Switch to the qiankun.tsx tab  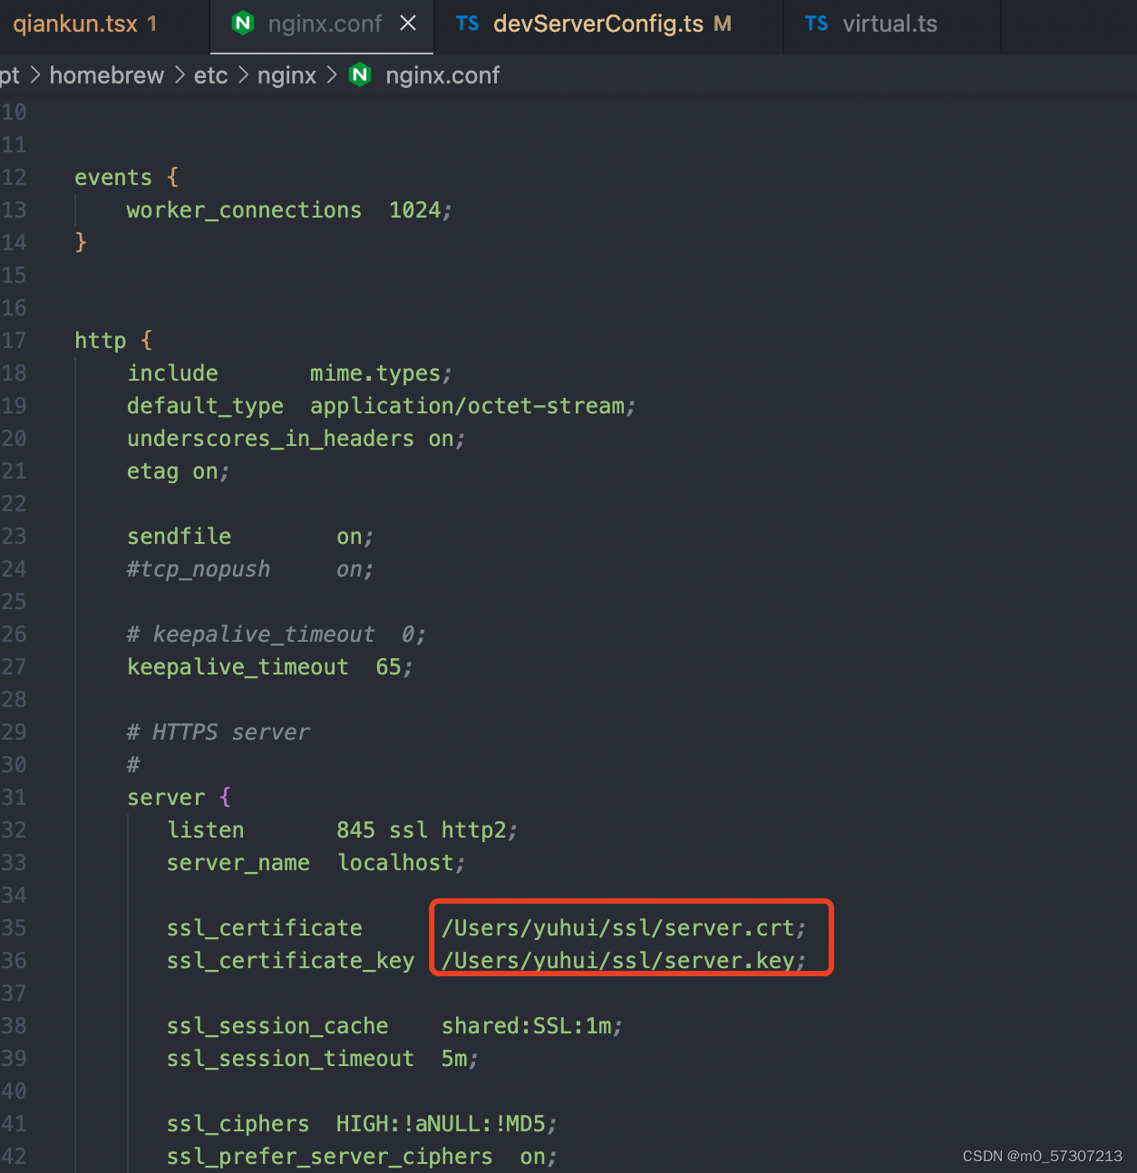(x=84, y=24)
